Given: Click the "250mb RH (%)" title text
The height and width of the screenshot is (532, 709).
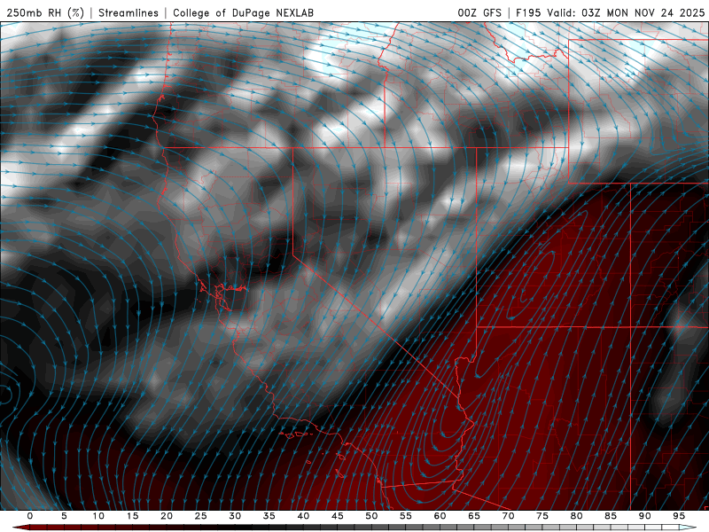Looking at the screenshot, I should click(45, 12).
